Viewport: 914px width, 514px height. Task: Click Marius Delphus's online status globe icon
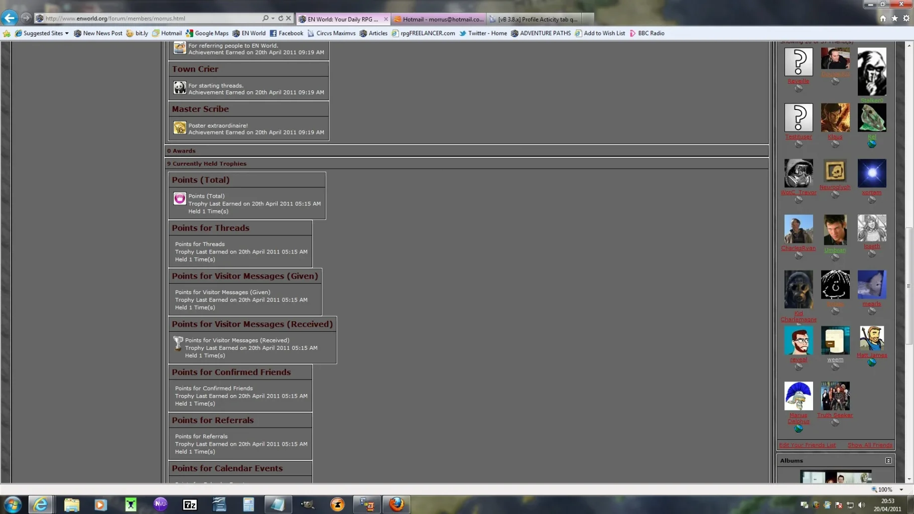[799, 429]
